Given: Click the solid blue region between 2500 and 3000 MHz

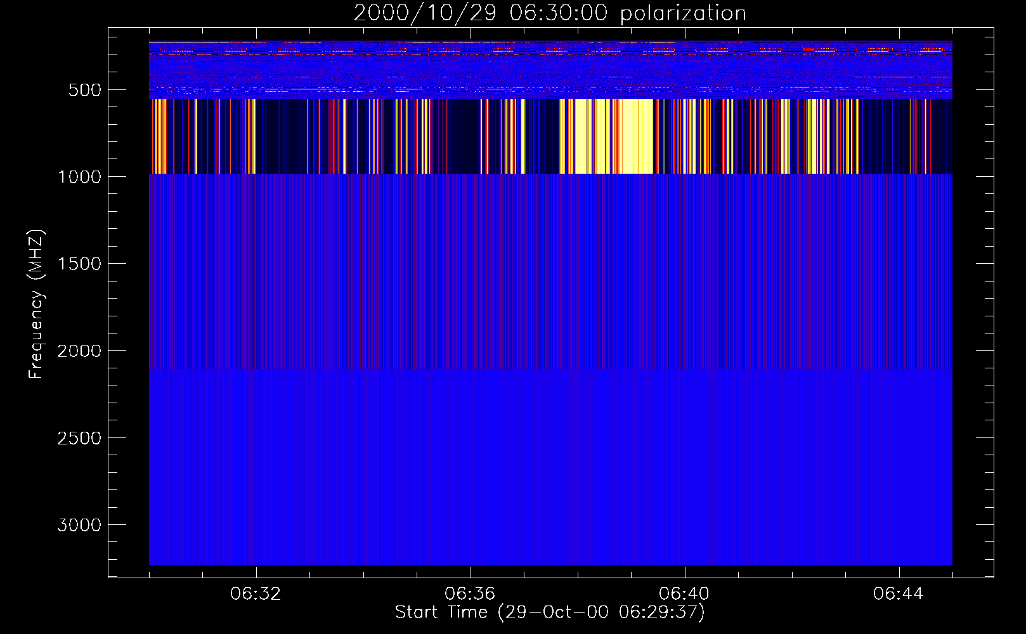Looking at the screenshot, I should pyautogui.click(x=550, y=482).
